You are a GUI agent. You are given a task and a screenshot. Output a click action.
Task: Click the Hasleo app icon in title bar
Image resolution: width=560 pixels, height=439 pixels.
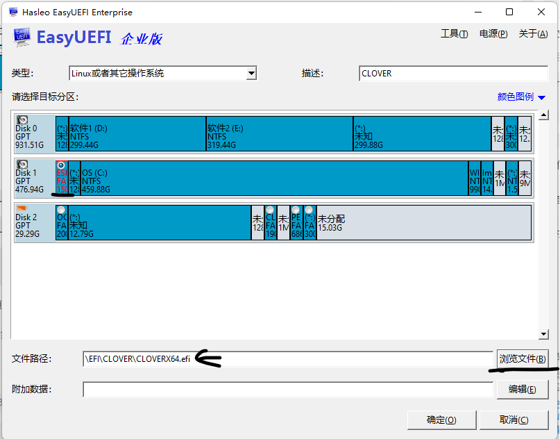point(13,12)
